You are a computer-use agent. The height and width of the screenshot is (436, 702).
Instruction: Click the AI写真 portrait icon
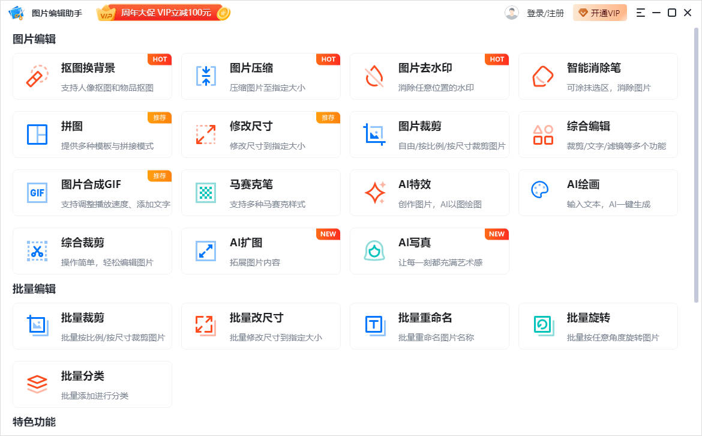(374, 251)
